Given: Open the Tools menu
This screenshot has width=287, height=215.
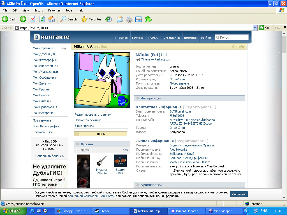Looking at the screenshot, I should [x=69, y=10].
